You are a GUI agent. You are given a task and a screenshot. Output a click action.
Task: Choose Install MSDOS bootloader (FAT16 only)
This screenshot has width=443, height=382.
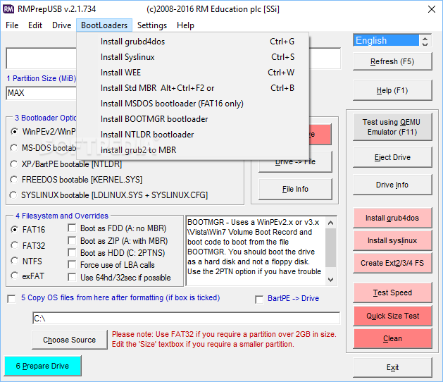pos(193,104)
